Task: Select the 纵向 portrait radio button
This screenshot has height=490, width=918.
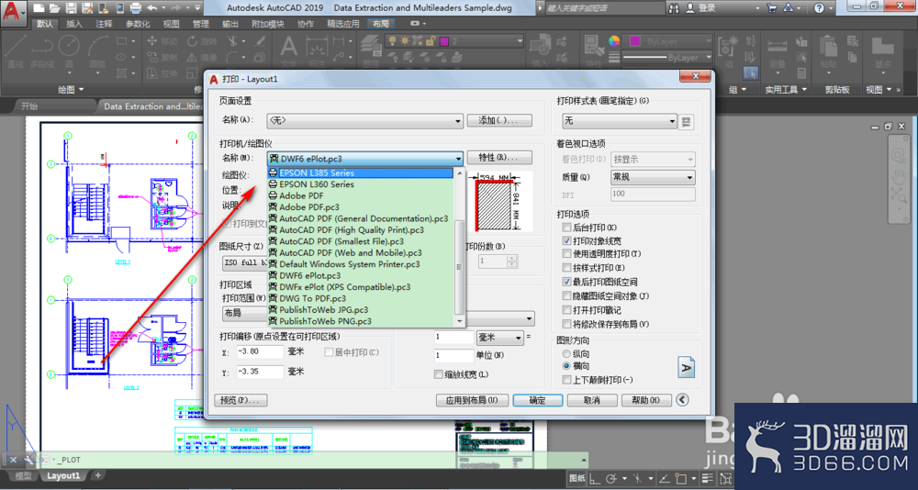Action: click(566, 354)
